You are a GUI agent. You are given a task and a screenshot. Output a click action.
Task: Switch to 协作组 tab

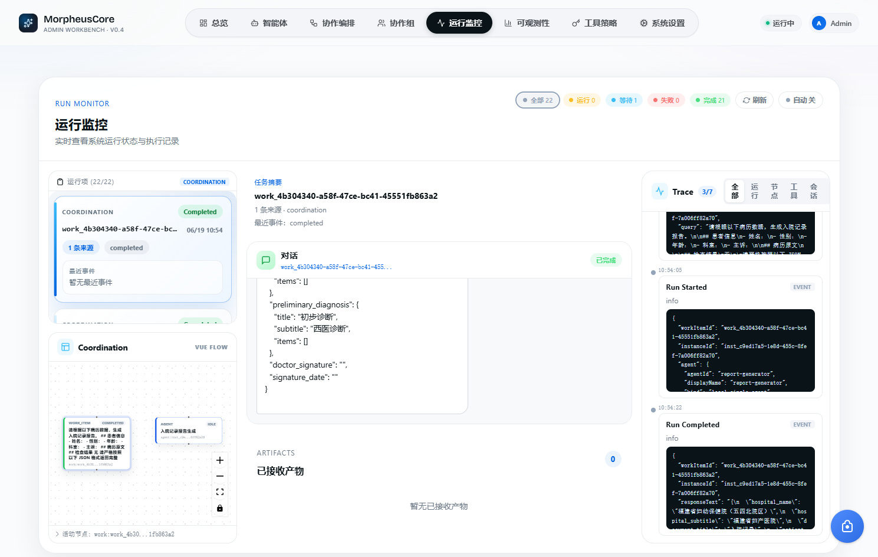pos(396,23)
